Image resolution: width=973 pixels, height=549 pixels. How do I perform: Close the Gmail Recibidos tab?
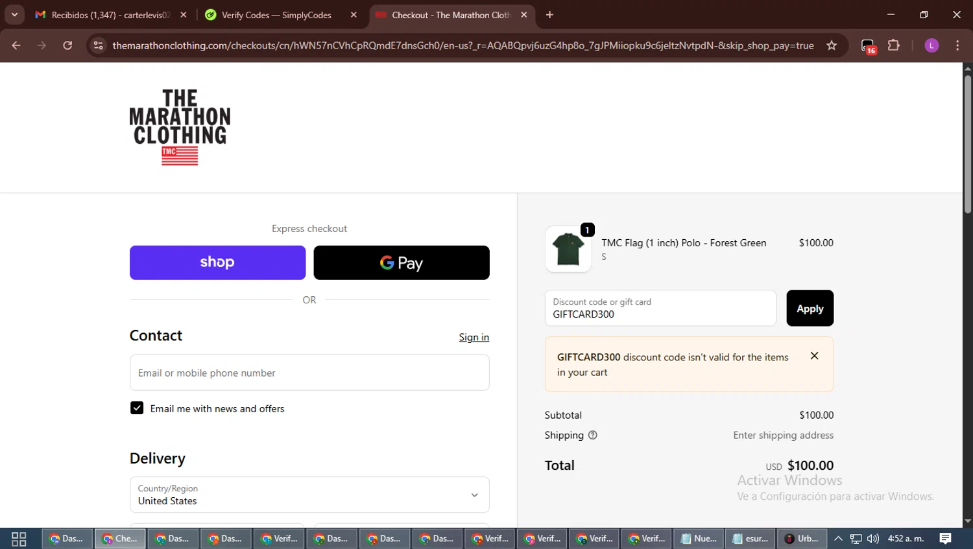(184, 14)
